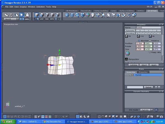The height and width of the screenshot is (124, 165).
Task: Toggle the XYZ manipulator mode
Action: click(x=22, y=19)
